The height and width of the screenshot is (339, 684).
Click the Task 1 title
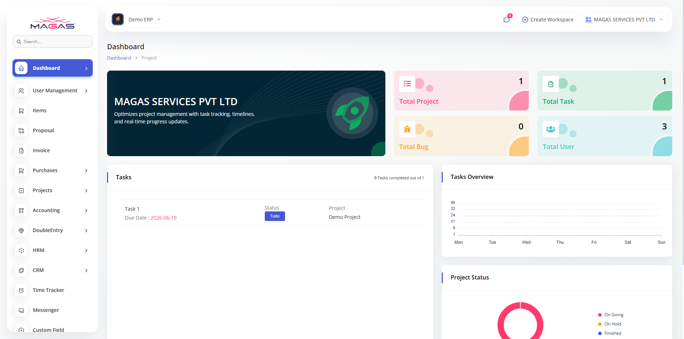[132, 209]
